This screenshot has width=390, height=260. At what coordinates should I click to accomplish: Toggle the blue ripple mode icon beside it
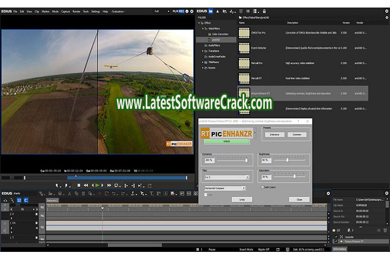coord(26,200)
